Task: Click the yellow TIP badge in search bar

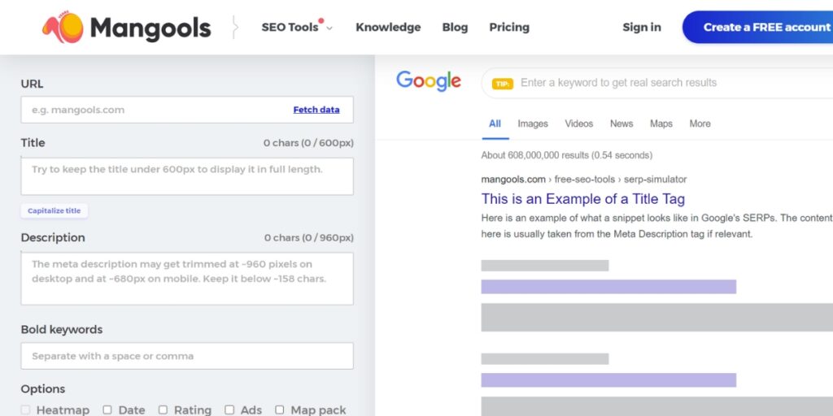Action: 503,84
